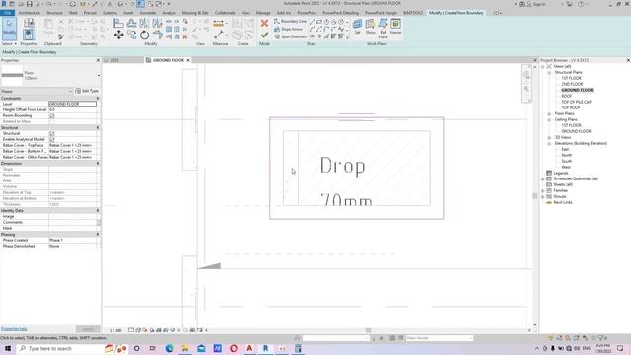Image resolution: width=631 pixels, height=355 pixels.
Task: Click the Level value field GROUND FLOOR
Action: pyautogui.click(x=72, y=104)
